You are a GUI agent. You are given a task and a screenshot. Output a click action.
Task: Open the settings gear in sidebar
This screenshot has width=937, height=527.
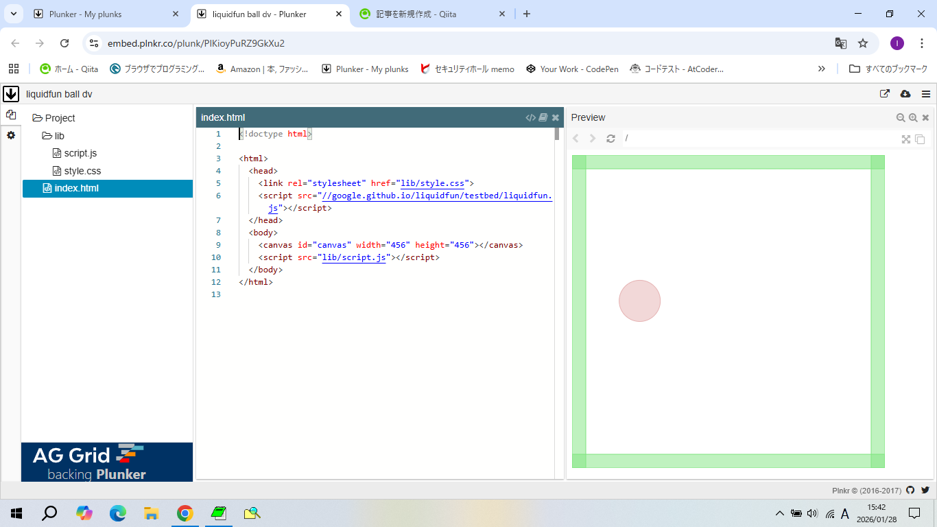tap(11, 135)
